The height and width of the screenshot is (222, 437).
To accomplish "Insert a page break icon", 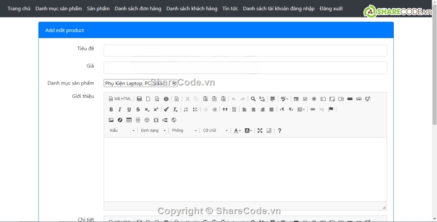I will [165, 120].
